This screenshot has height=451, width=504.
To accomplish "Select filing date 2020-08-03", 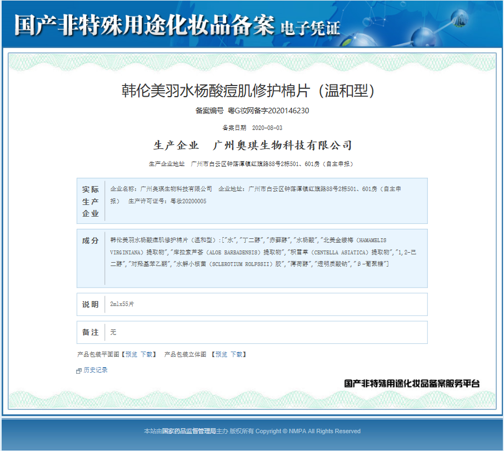I will pyautogui.click(x=267, y=128).
